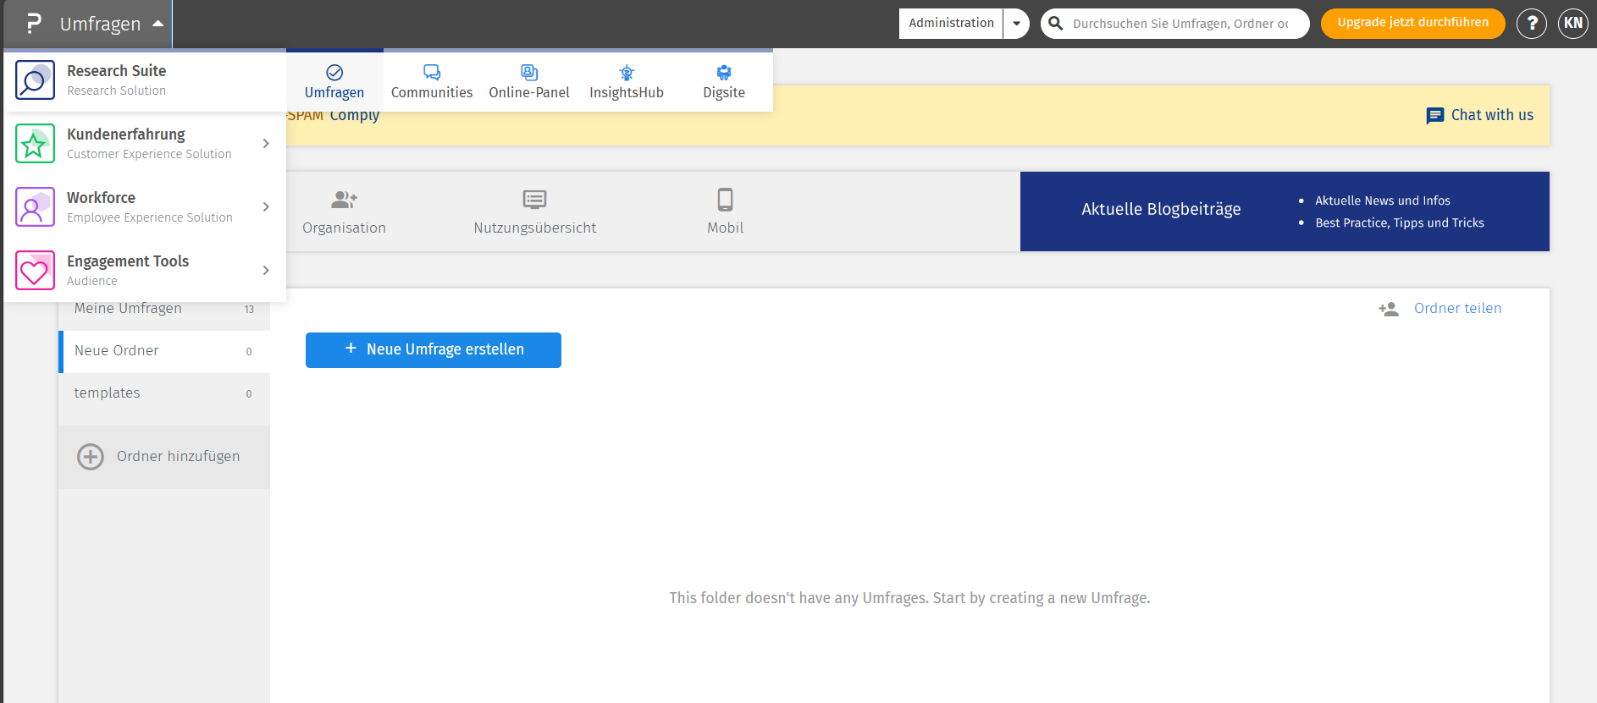
Task: Click the Meine Umfragen count 13
Action: click(249, 310)
